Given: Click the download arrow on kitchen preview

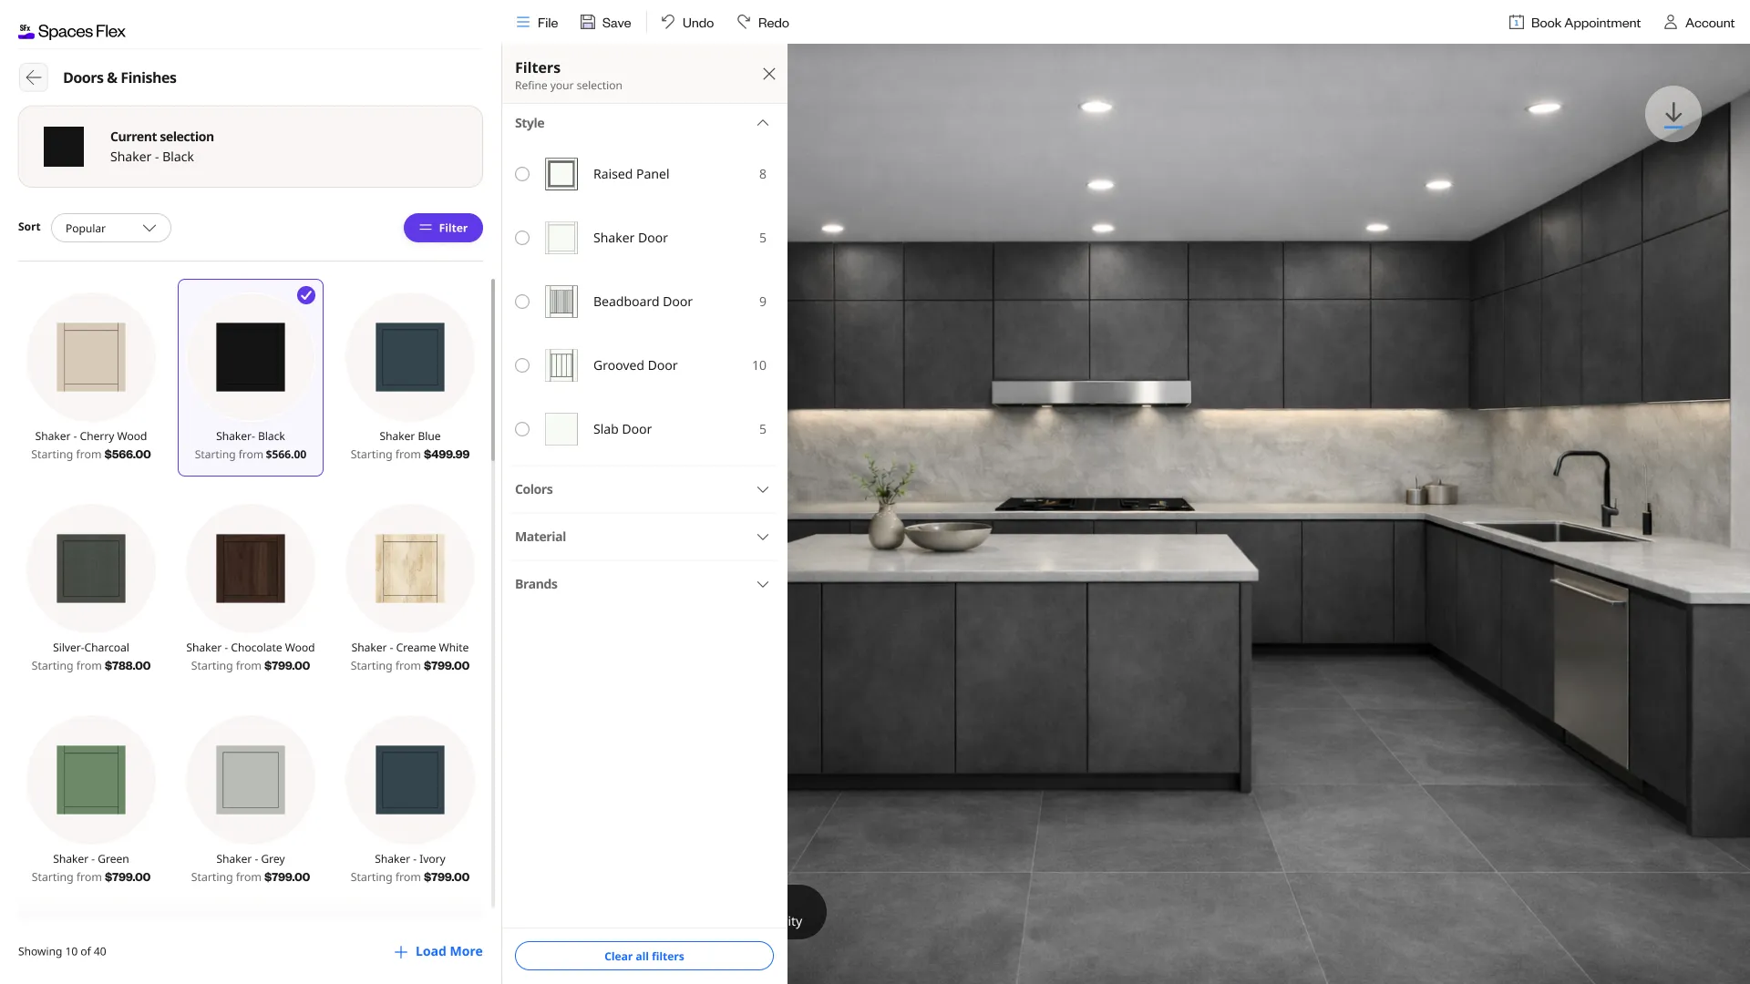Looking at the screenshot, I should click(x=1673, y=114).
